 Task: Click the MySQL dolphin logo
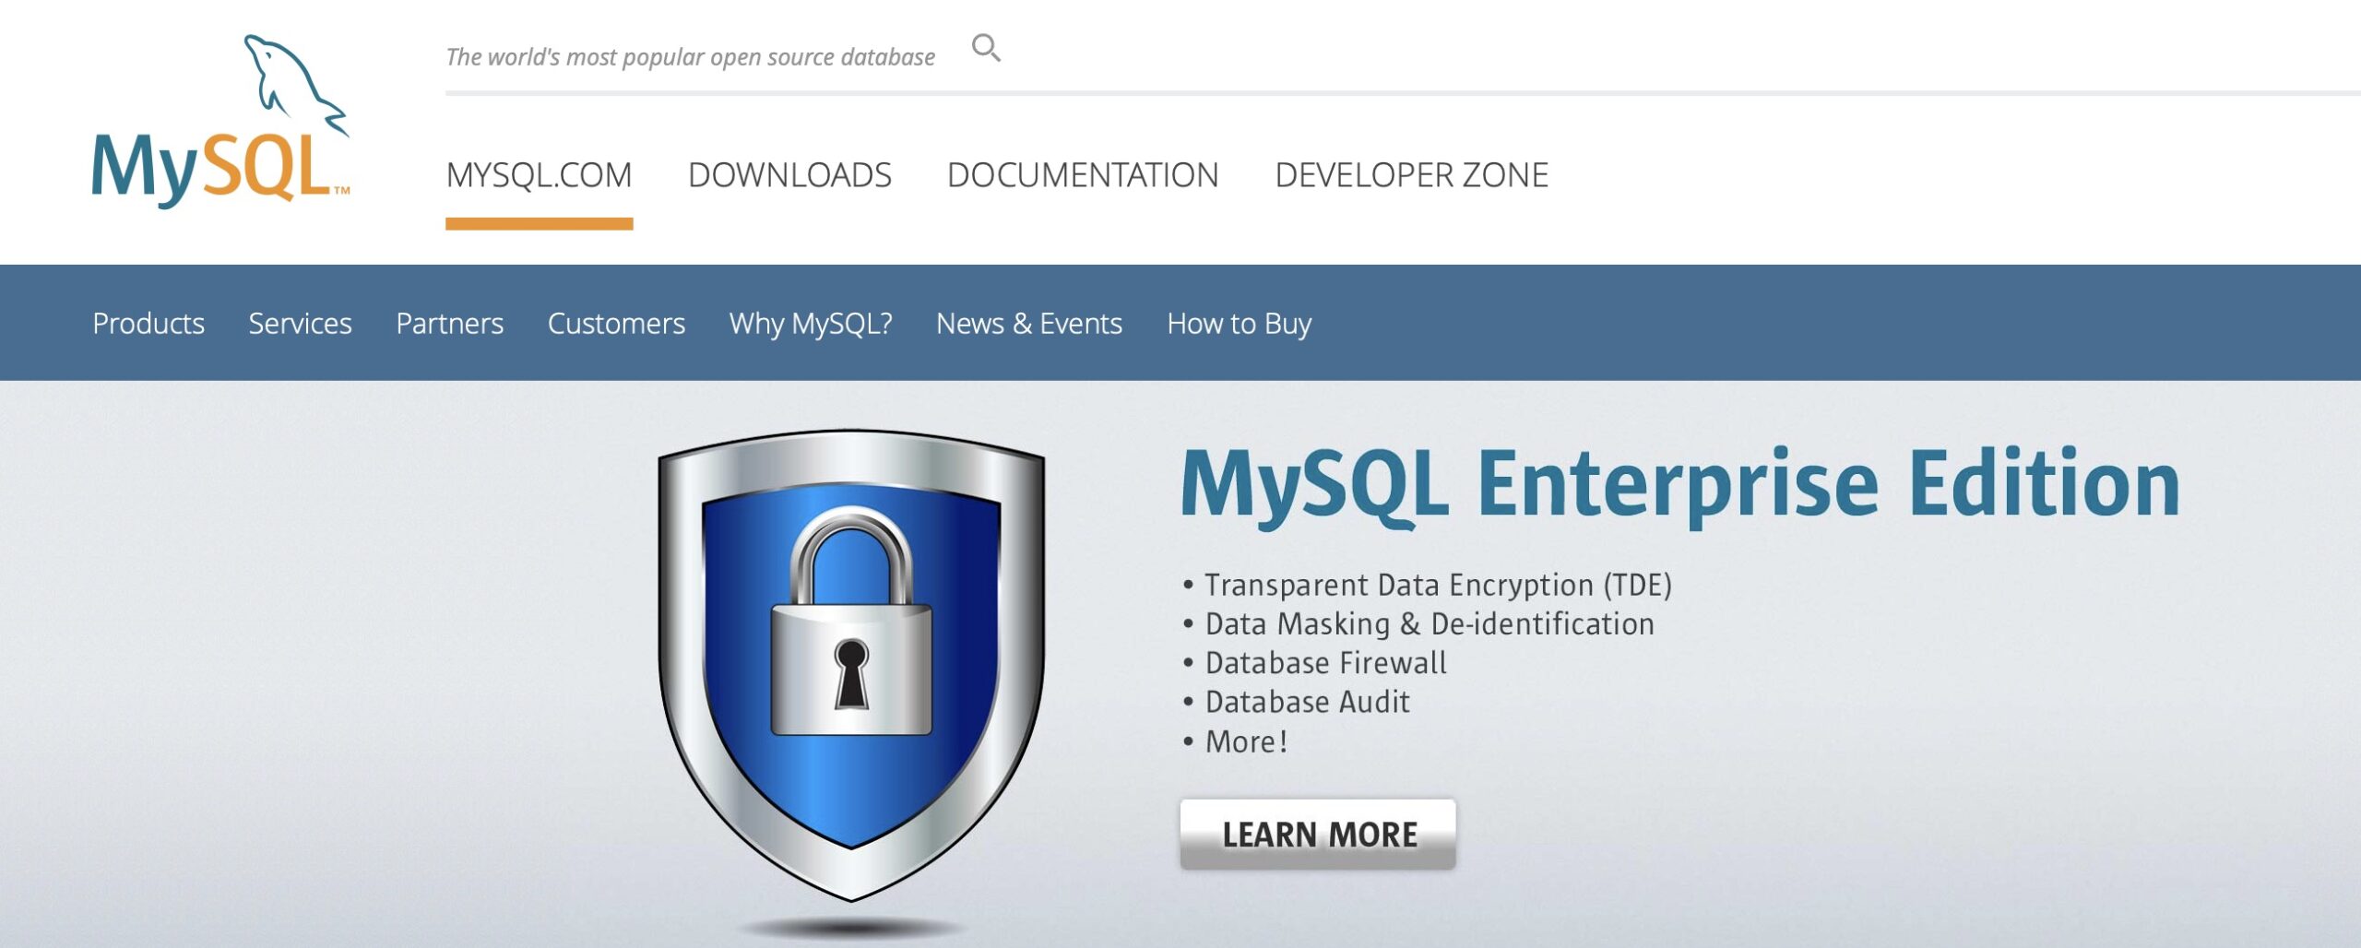coord(220,121)
